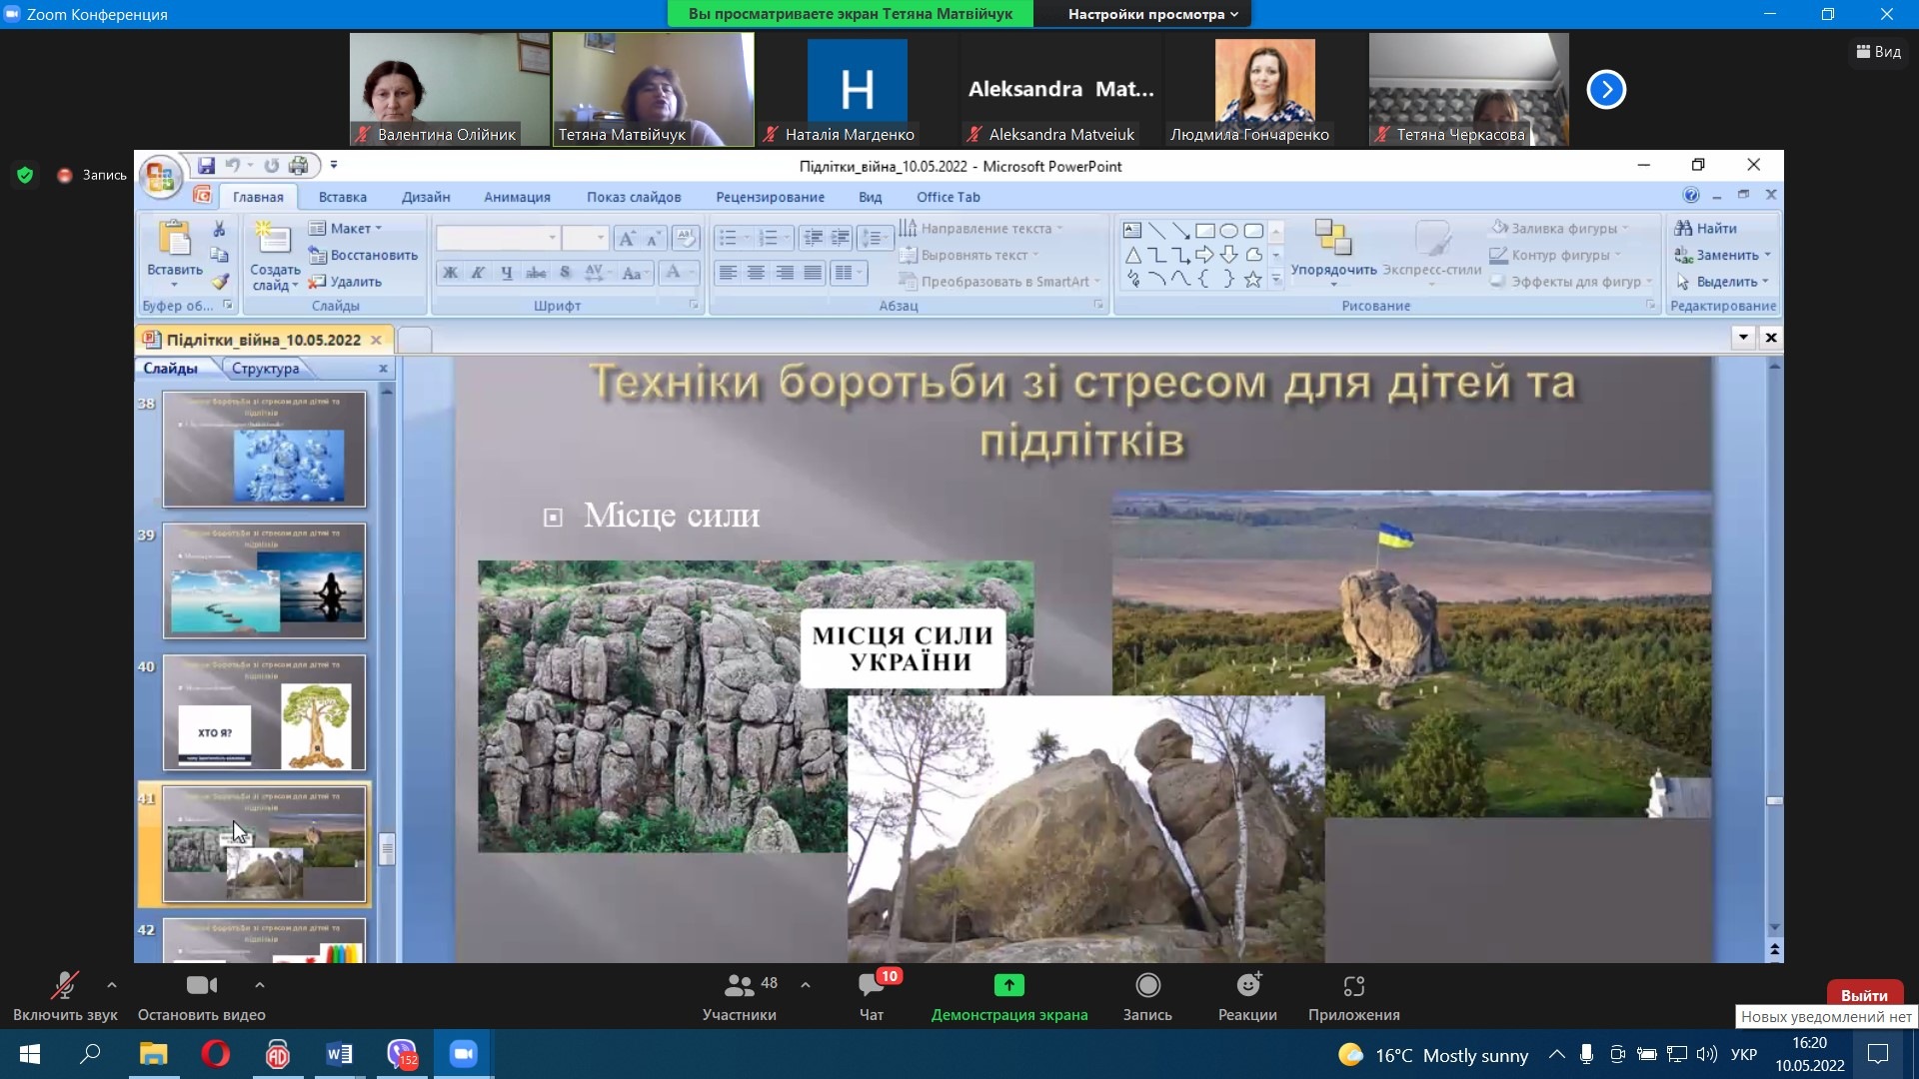
Task: Click the red Выйти button
Action: (1863, 995)
